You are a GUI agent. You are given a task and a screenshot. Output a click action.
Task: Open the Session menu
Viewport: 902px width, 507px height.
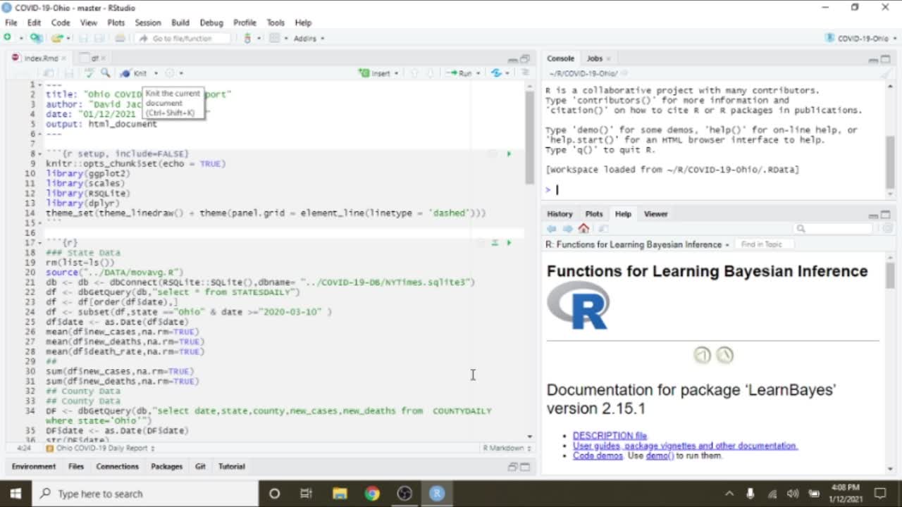(x=148, y=23)
